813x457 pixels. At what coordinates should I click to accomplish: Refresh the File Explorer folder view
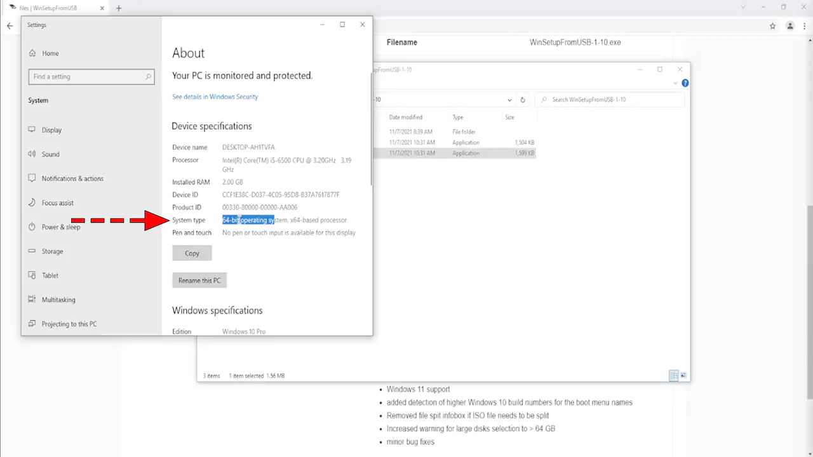click(x=523, y=100)
